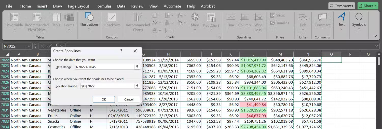Switch to the Formulas tab

(103, 6)
